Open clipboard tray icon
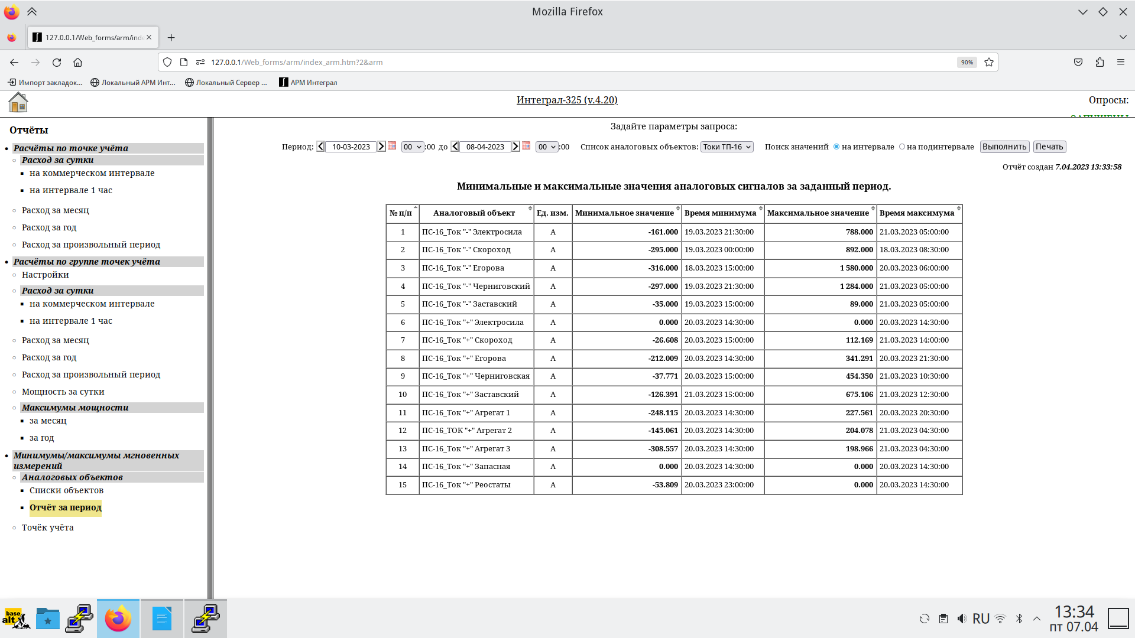The height and width of the screenshot is (638, 1135). [x=943, y=619]
